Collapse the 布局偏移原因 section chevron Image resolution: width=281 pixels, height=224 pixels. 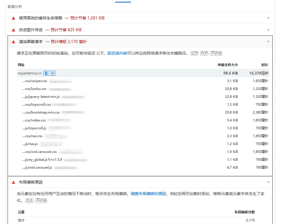(x=268, y=182)
